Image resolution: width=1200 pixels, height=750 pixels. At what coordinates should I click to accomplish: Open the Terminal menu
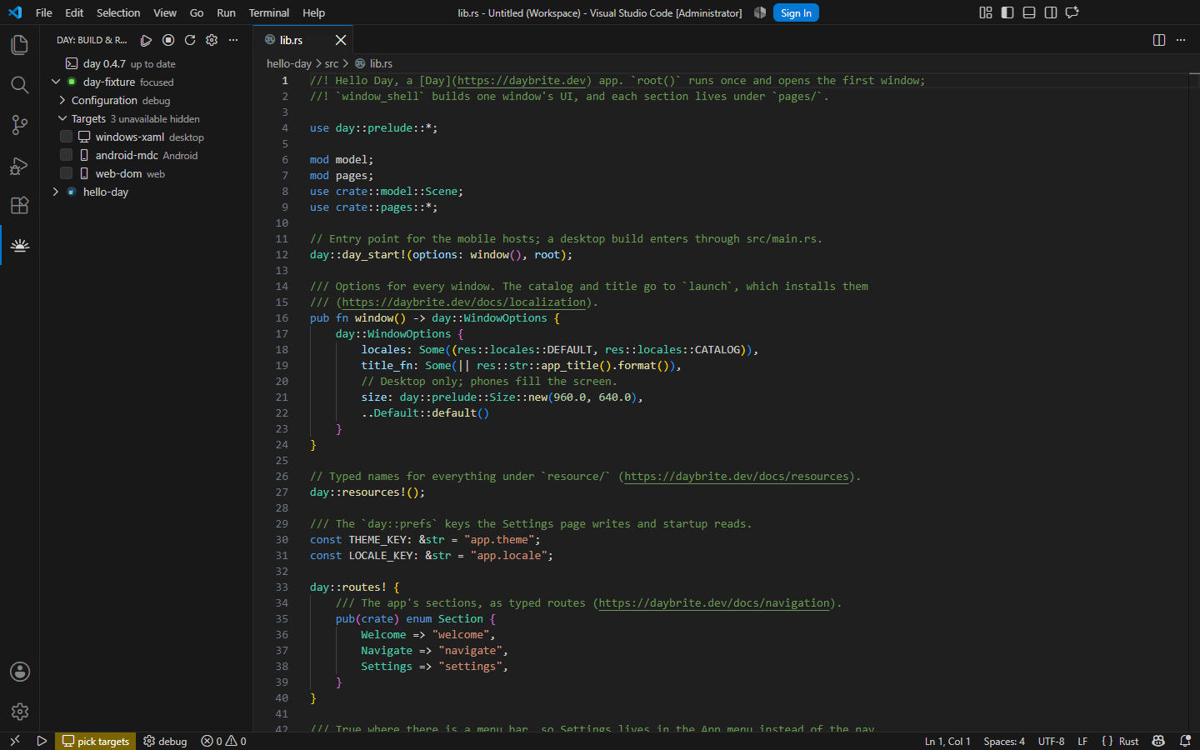tap(269, 12)
